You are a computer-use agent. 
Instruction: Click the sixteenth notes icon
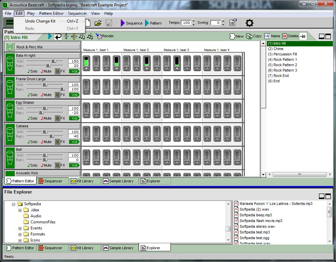[x=82, y=36]
